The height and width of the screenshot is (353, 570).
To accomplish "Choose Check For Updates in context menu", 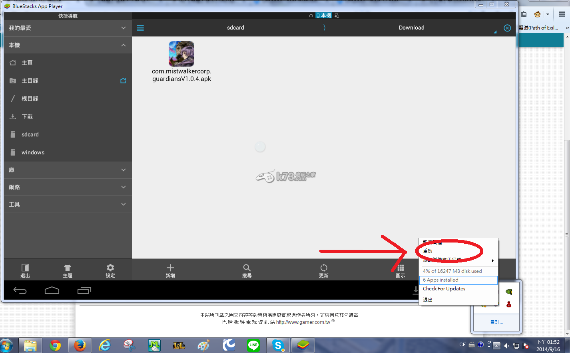I will coord(458,289).
